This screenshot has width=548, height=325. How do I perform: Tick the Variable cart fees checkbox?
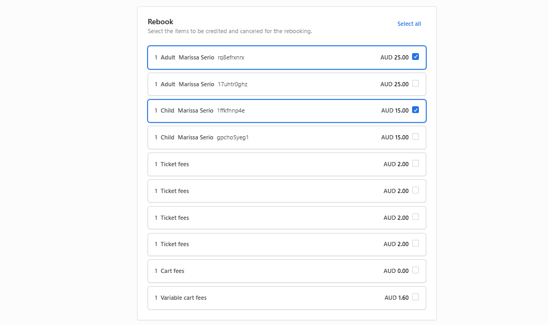[415, 297]
